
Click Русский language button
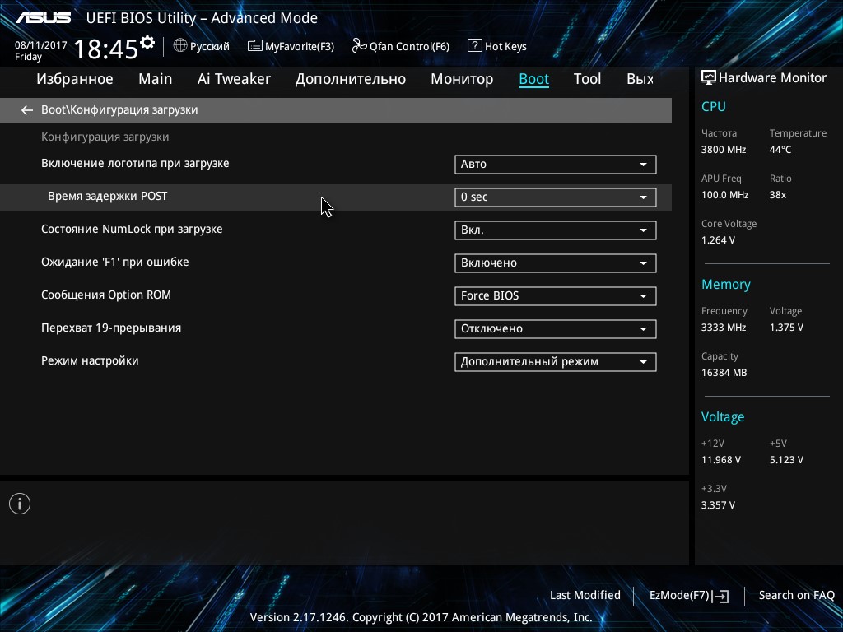coord(210,47)
